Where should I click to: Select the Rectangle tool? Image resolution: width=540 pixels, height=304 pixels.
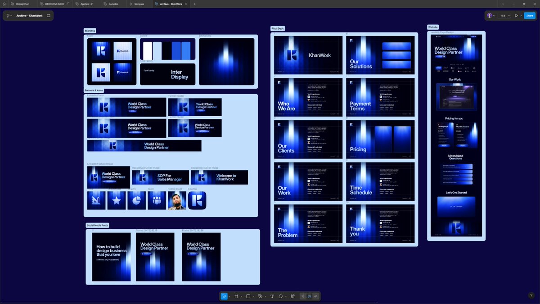click(248, 296)
